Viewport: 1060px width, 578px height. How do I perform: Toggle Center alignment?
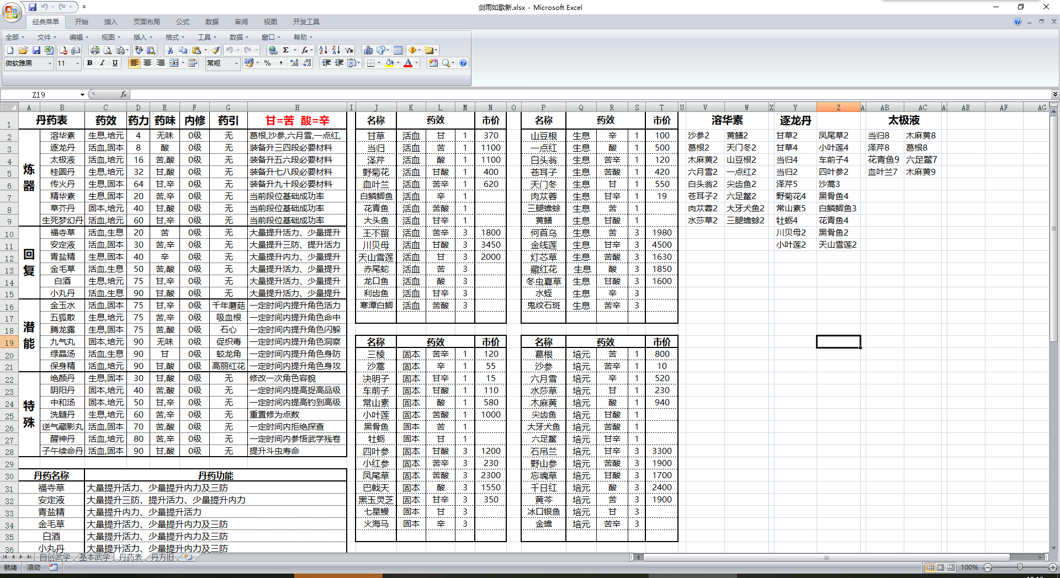point(147,63)
